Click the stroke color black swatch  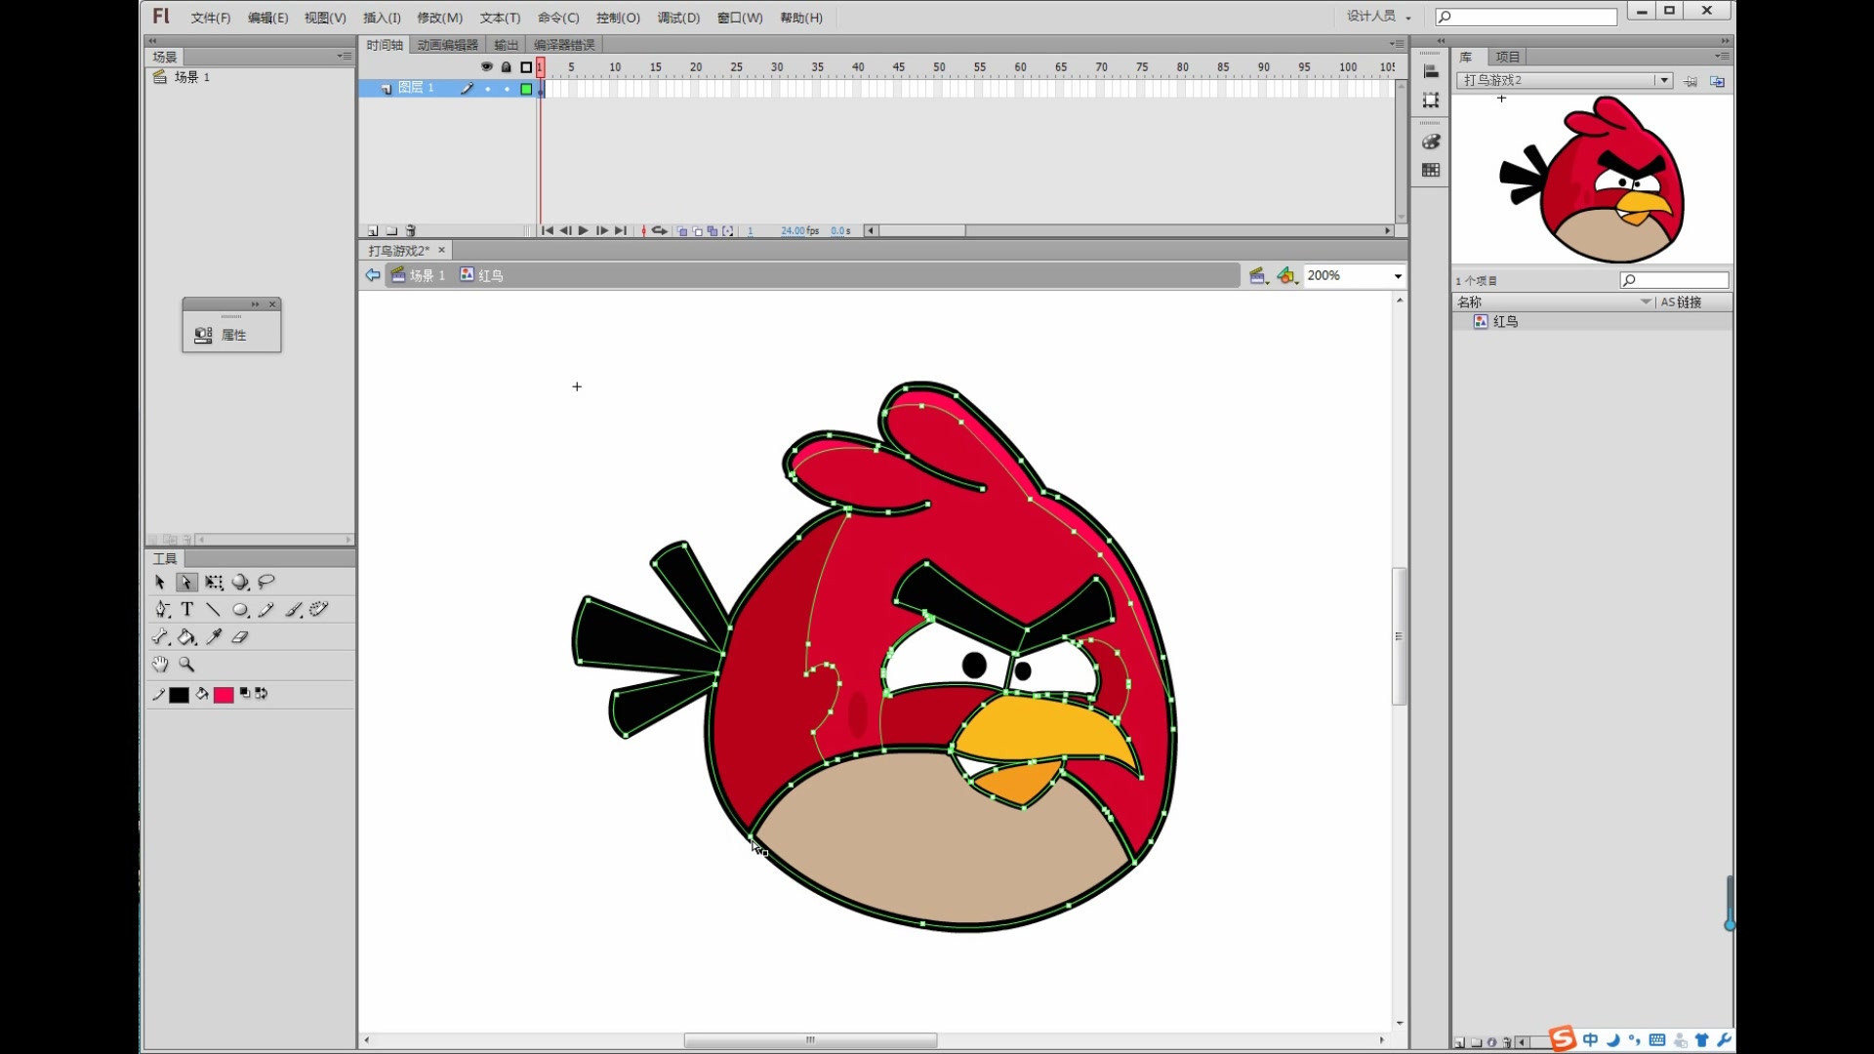(179, 695)
